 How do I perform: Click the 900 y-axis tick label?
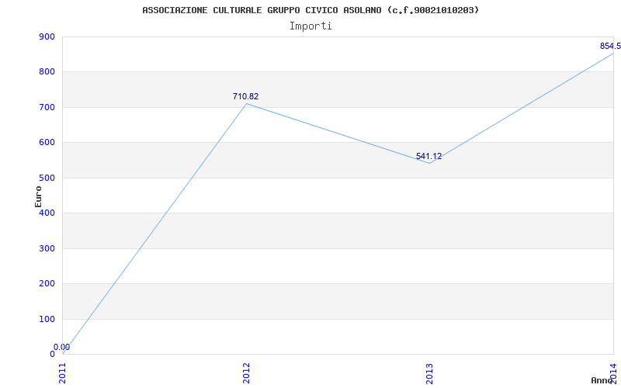pos(47,36)
